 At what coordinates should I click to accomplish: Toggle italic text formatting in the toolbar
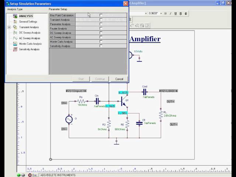[170, 14]
